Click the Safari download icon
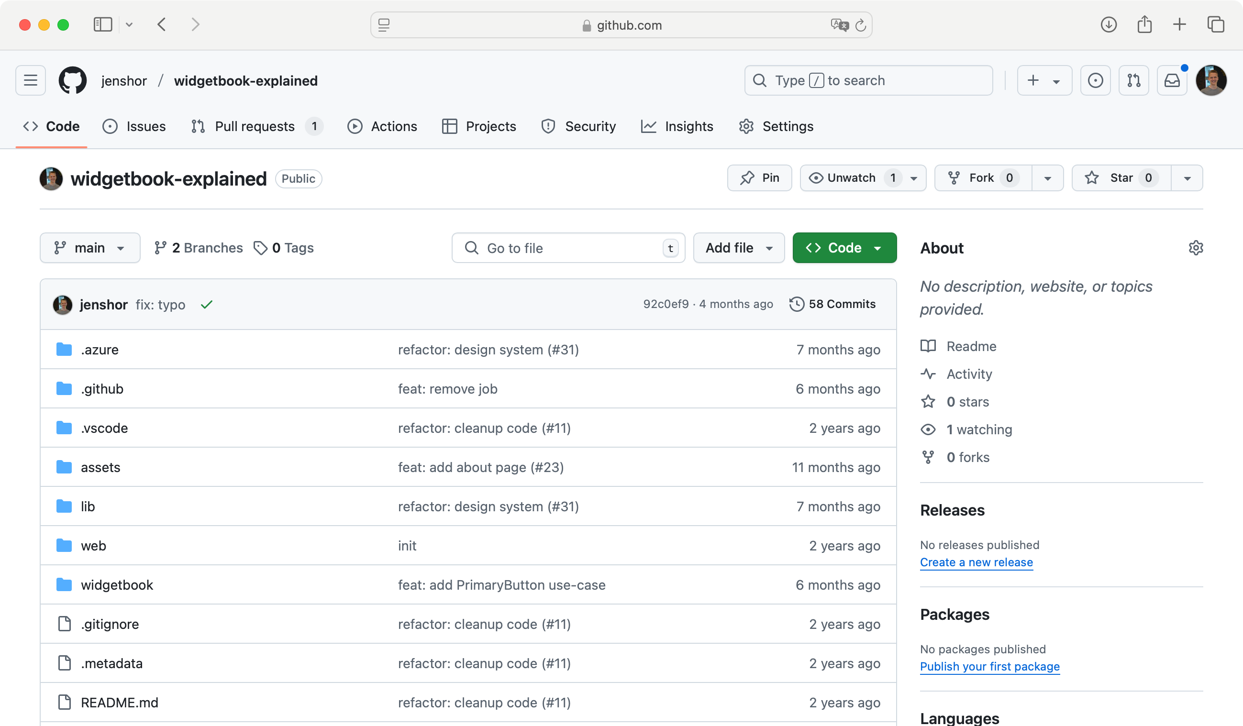Screen dimensions: 1243x726 (1109, 25)
